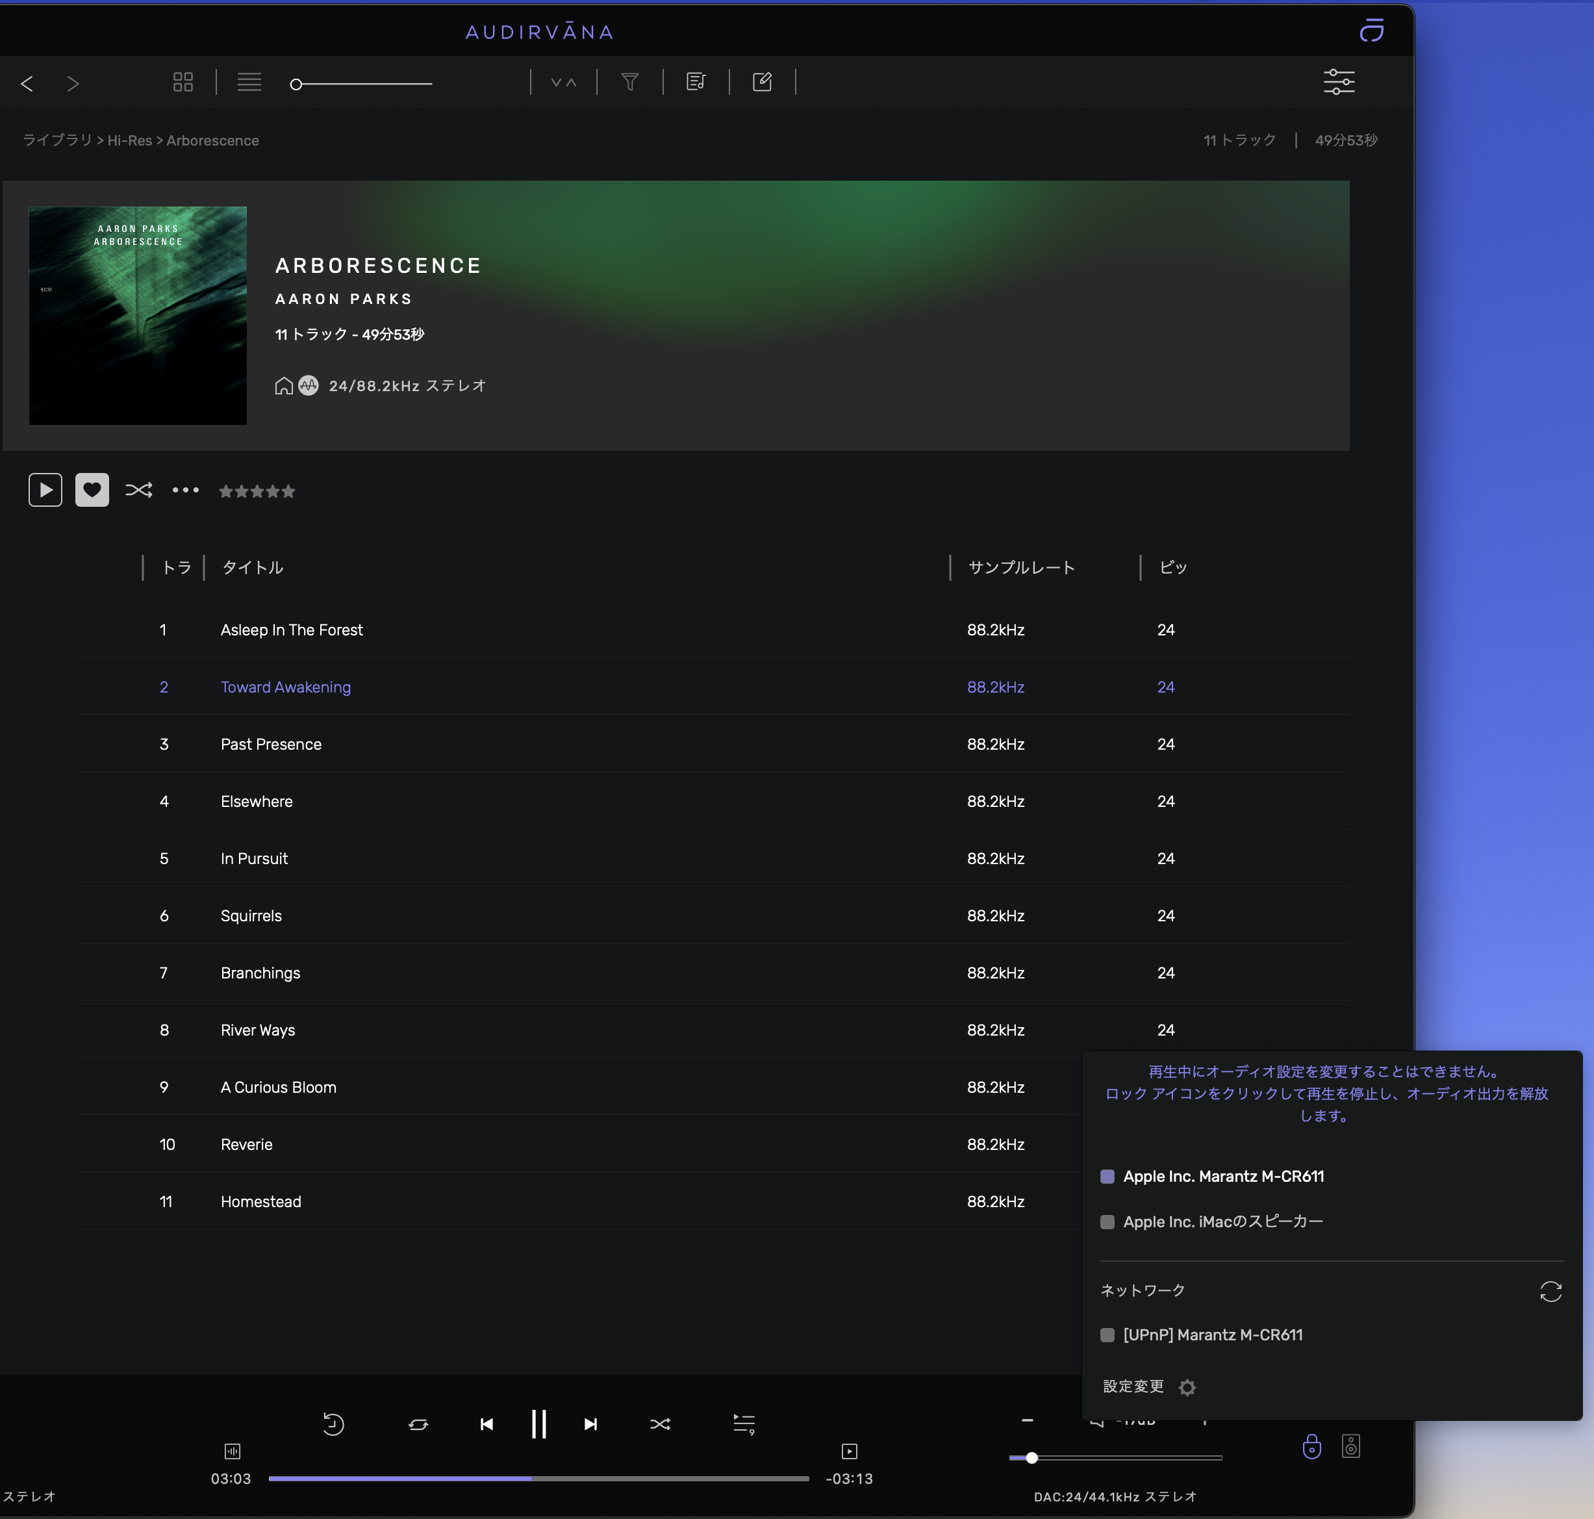Select the UPnP Marantz M-CR611 network device
The height and width of the screenshot is (1519, 1594).
[x=1212, y=1335]
